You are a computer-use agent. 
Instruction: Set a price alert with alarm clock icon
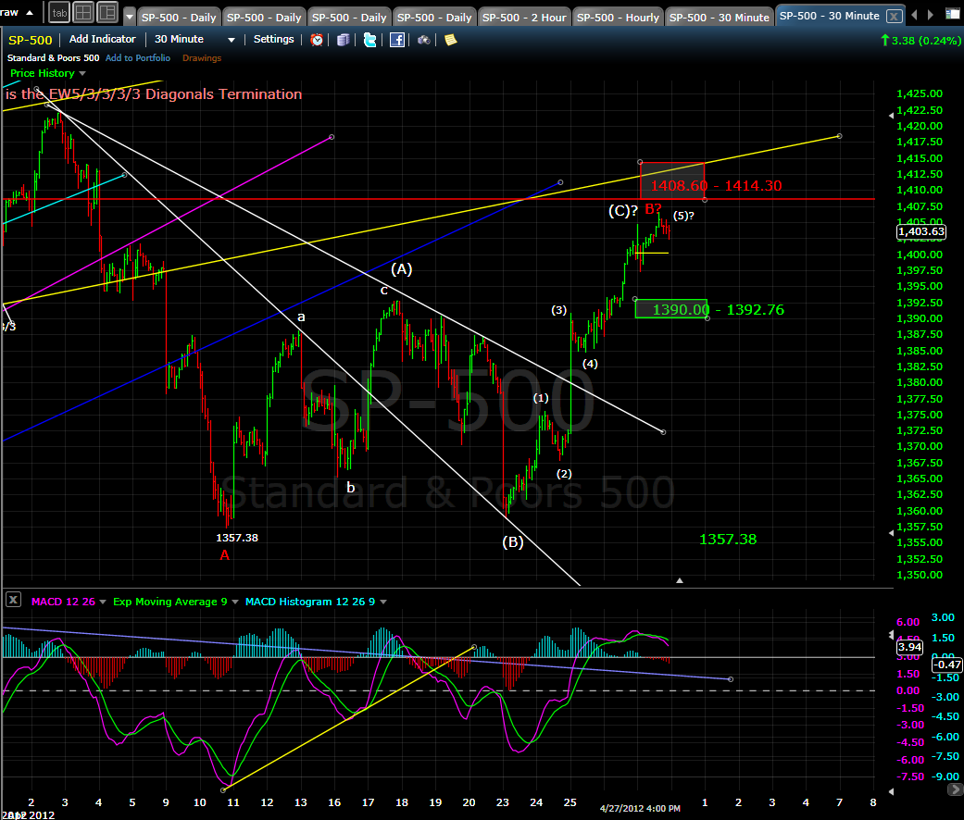click(x=317, y=40)
